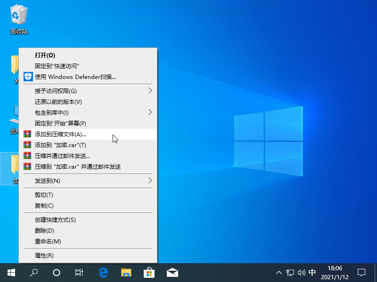Screen dimensions: 377x282
Task: Toggle the 中 input method indicator
Action: tap(312, 272)
